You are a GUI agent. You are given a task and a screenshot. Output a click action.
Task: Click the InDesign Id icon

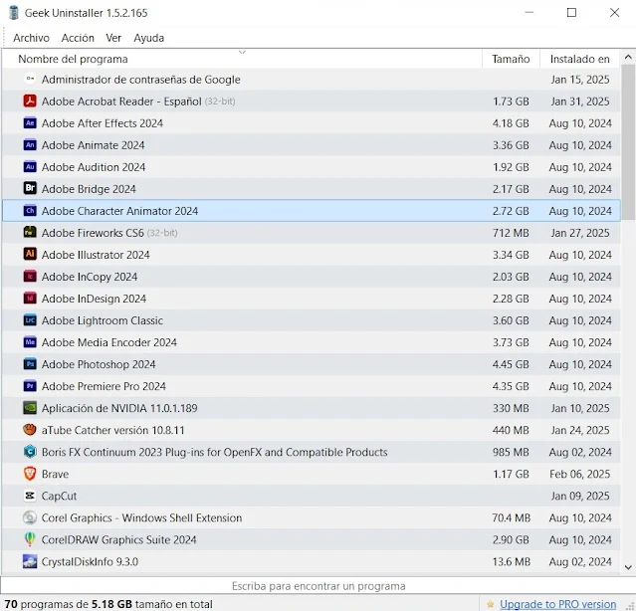tap(30, 298)
